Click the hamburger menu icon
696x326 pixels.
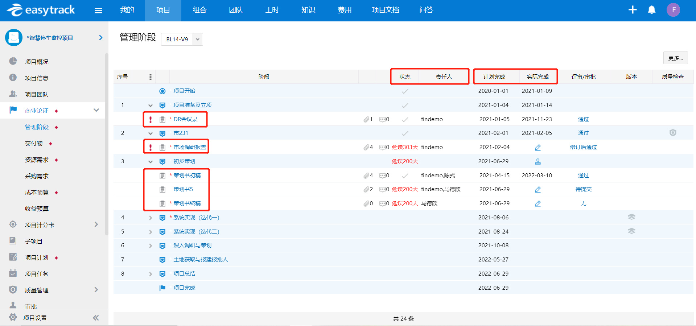pyautogui.click(x=98, y=11)
